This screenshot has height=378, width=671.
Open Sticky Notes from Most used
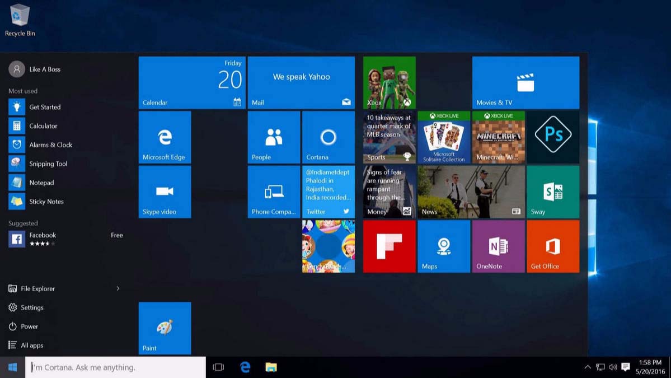coord(47,201)
